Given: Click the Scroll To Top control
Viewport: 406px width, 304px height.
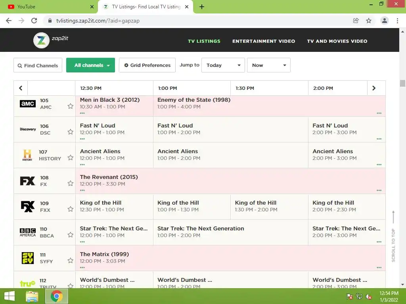Looking at the screenshot, I should click(393, 236).
